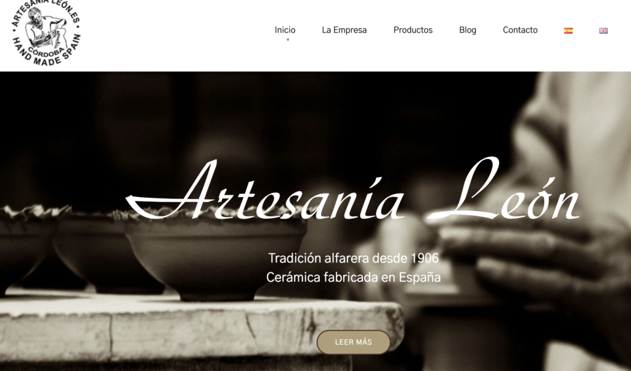Screen dimensions: 631x371
Task: Select the dot indicator beneath Inicio
Action: 288,39
